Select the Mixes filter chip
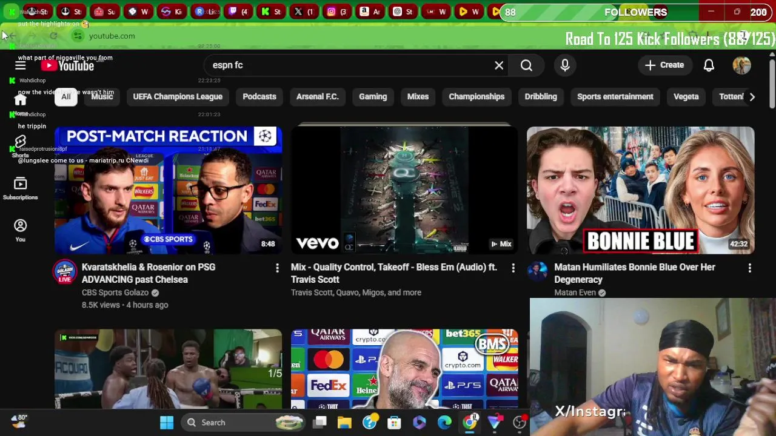776x436 pixels. click(418, 97)
